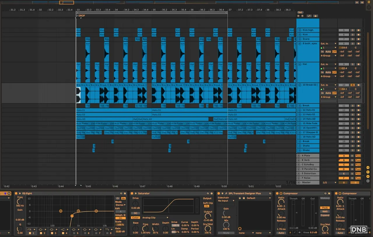Image resolution: width=373 pixels, height=237 pixels.
Task: Enable the Saturator DC filter
Action: (x=136, y=213)
